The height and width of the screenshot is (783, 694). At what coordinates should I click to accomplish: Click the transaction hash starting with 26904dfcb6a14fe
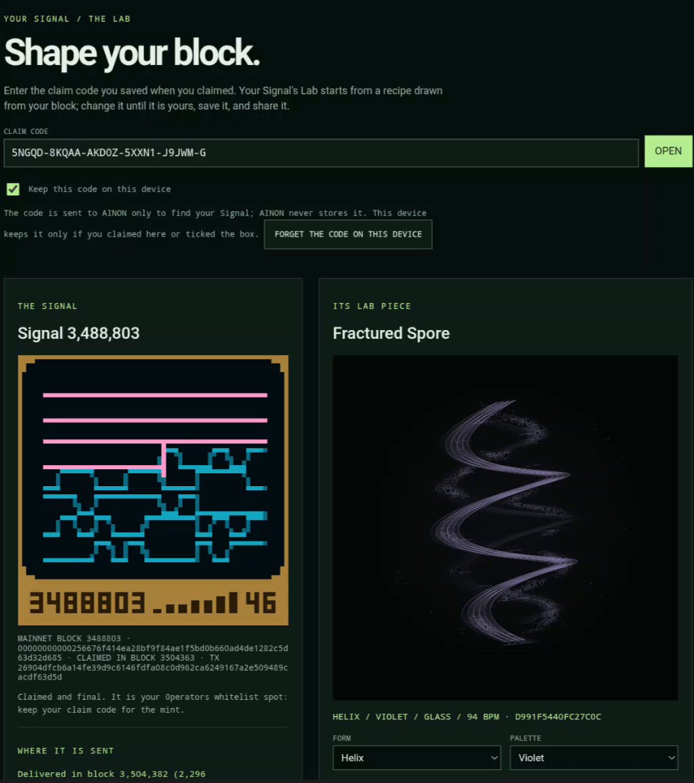pyautogui.click(x=153, y=672)
